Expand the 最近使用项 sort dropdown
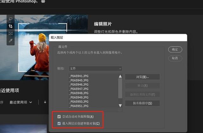This screenshot has height=133, width=203. [x=21, y=102]
